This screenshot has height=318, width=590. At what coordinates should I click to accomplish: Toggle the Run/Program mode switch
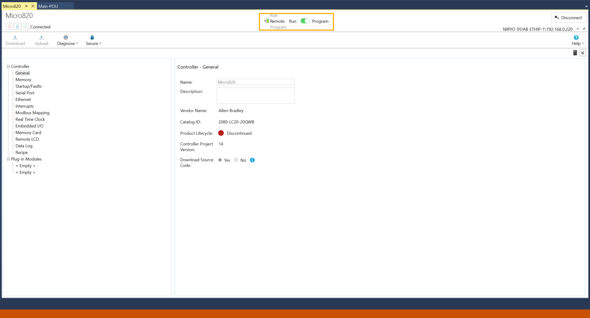(x=305, y=21)
